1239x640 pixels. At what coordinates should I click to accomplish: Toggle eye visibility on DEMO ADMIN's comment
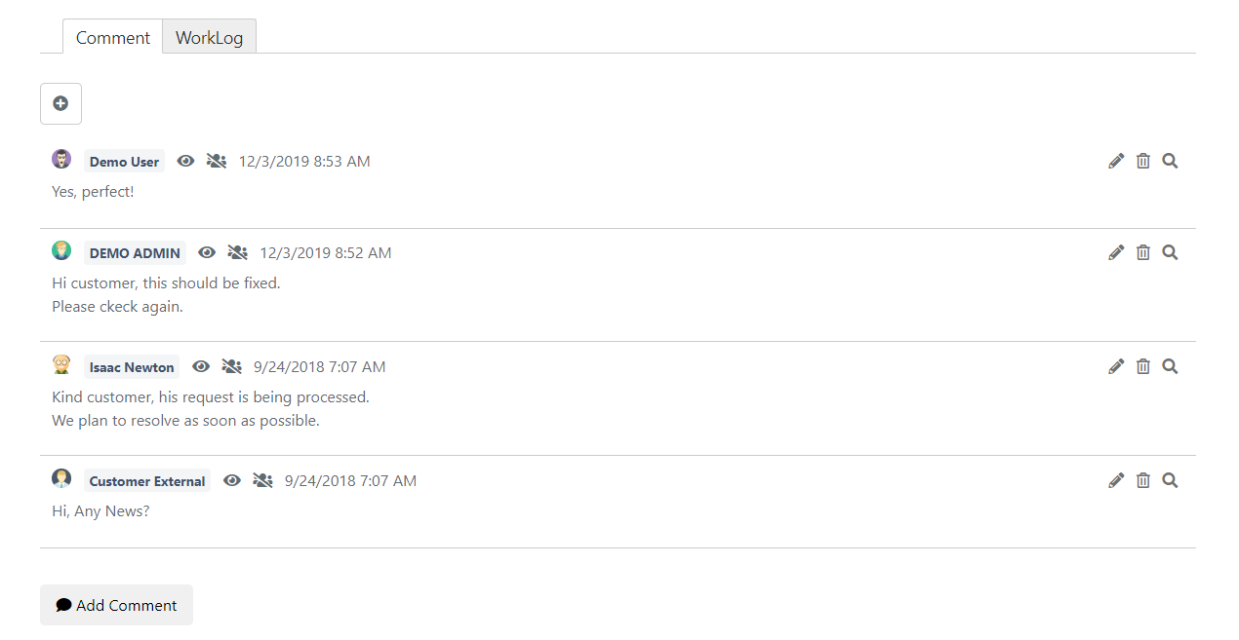pos(207,253)
